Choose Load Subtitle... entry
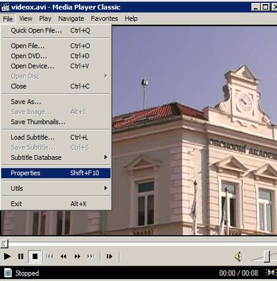 (x=56, y=137)
